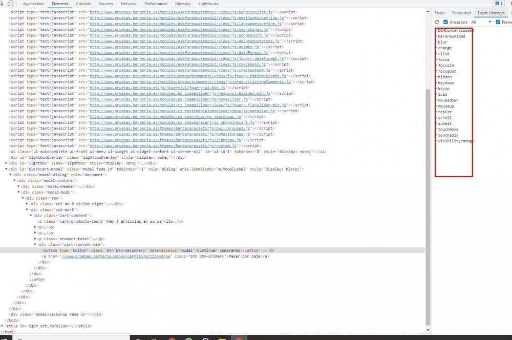Screen dimensions: 512x340
Task: Collapse the blockcart-modal div node
Action: coord(6,169)
